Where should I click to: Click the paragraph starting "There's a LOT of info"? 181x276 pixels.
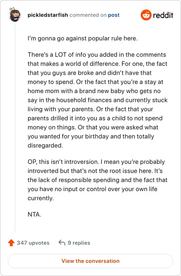click(x=98, y=100)
